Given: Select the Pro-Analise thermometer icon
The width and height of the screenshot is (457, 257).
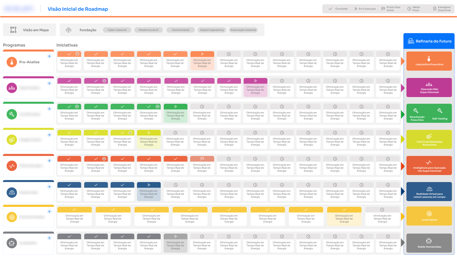Looking at the screenshot, I should coord(12,62).
